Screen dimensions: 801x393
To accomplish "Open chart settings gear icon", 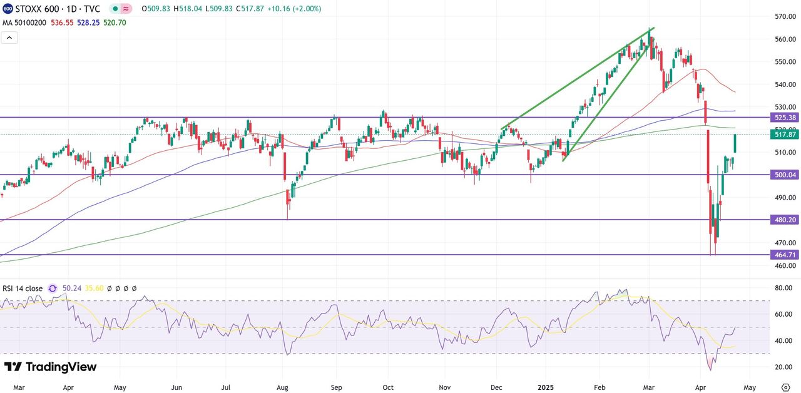I will coord(785,387).
